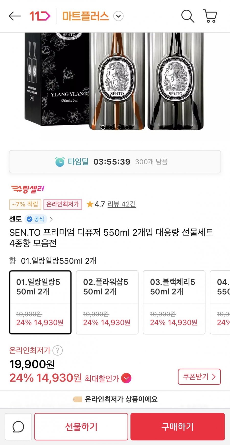The image size is (230, 445).
Task: Expand the 마트플러스 dropdown arrow
Action: (x=118, y=16)
